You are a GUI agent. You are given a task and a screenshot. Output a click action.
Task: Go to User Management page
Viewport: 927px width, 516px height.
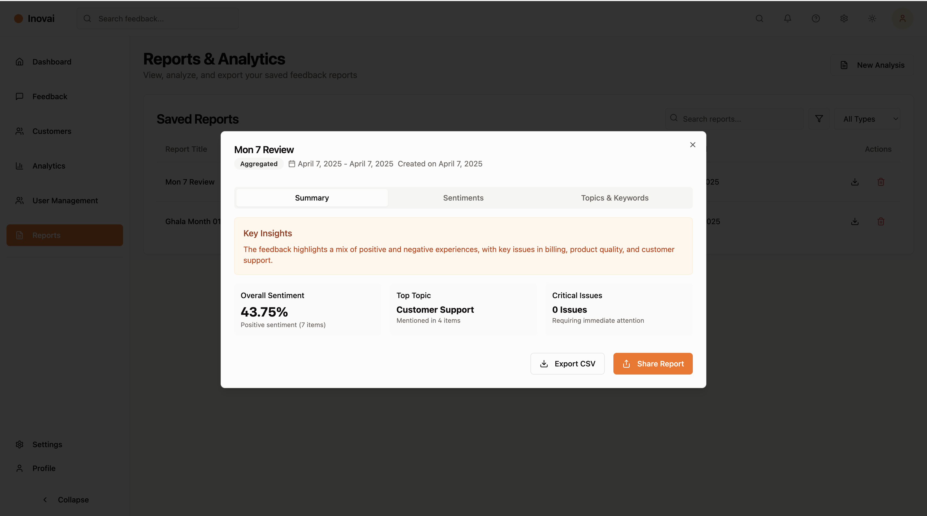point(65,201)
